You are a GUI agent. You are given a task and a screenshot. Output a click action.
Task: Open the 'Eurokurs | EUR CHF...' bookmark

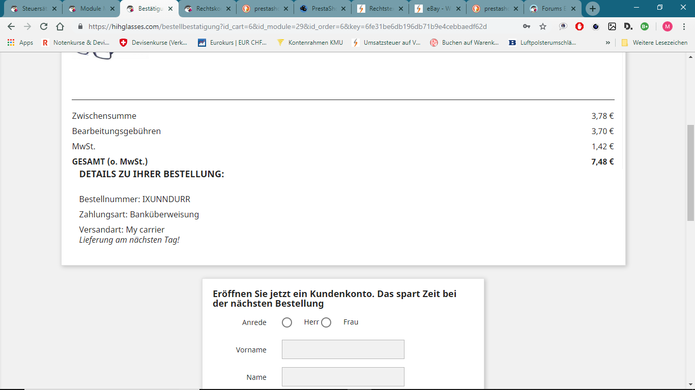point(233,43)
